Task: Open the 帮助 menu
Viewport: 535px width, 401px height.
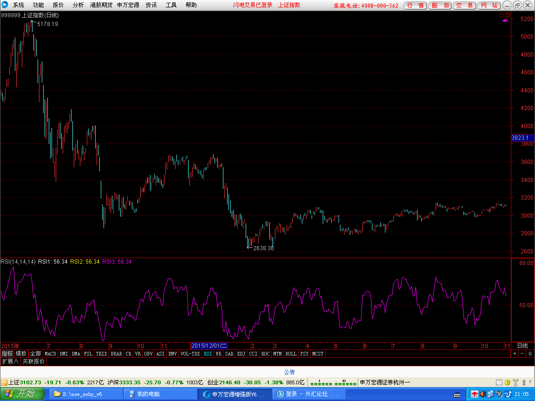Action: click(x=191, y=5)
